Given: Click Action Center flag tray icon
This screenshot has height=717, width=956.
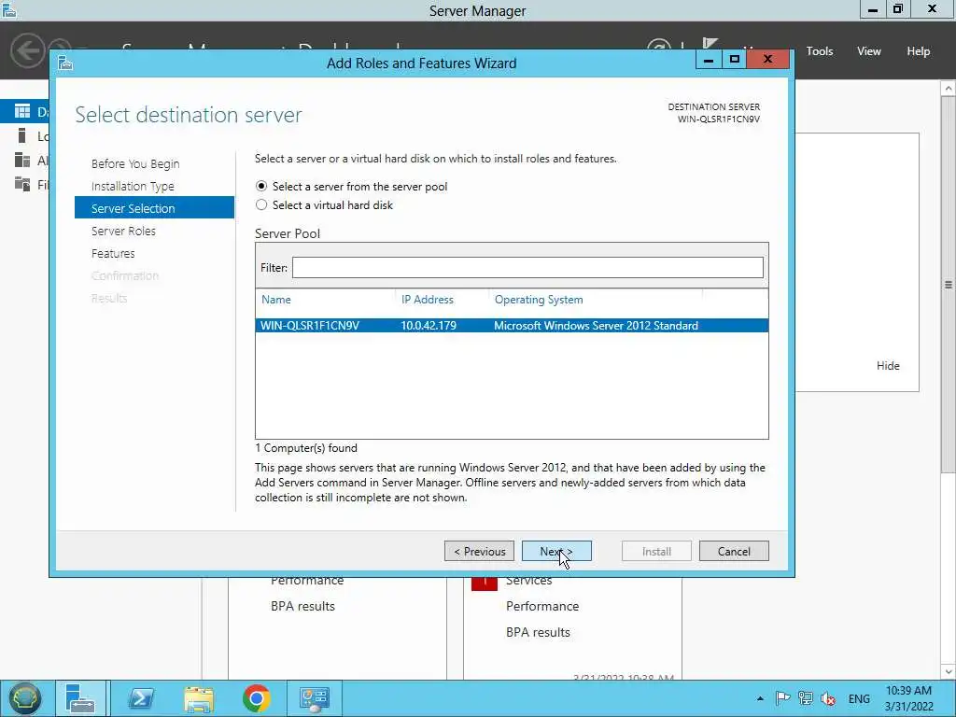Looking at the screenshot, I should (x=783, y=698).
